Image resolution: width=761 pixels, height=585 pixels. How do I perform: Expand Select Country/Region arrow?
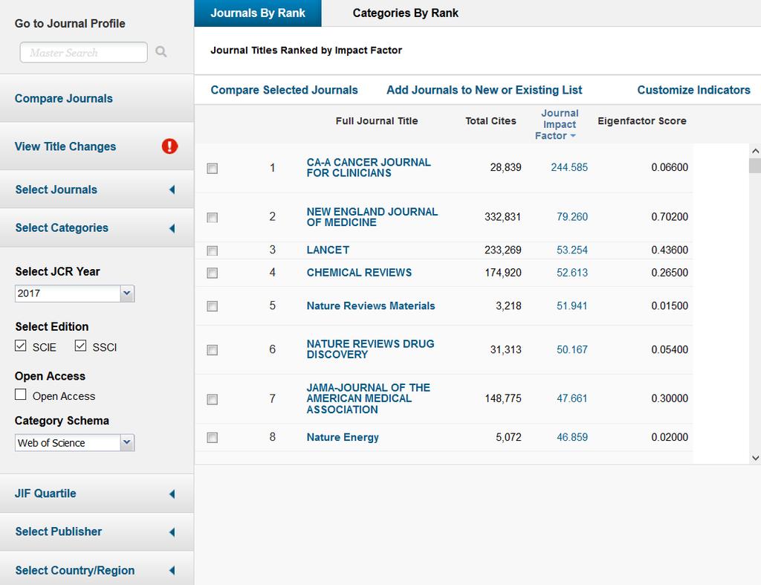pos(172,570)
